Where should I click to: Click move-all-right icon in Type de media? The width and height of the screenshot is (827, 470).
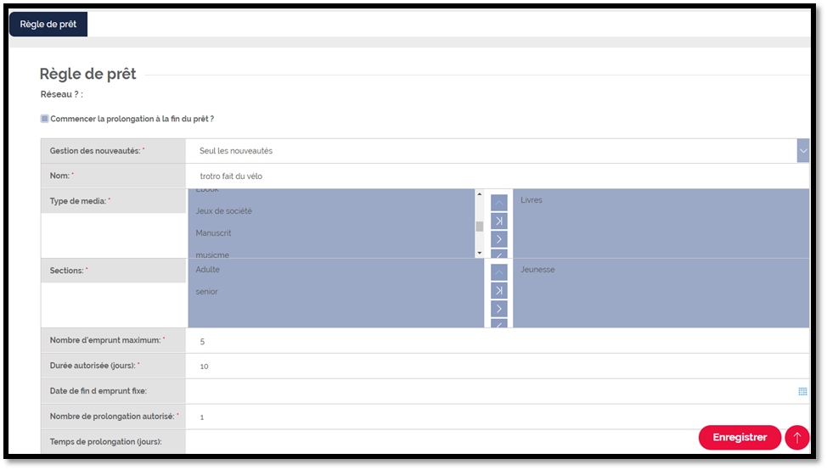[x=499, y=221]
